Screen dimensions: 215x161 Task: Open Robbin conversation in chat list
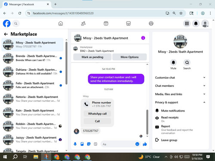32,126
